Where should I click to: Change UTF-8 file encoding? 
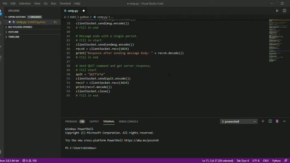click(256, 161)
